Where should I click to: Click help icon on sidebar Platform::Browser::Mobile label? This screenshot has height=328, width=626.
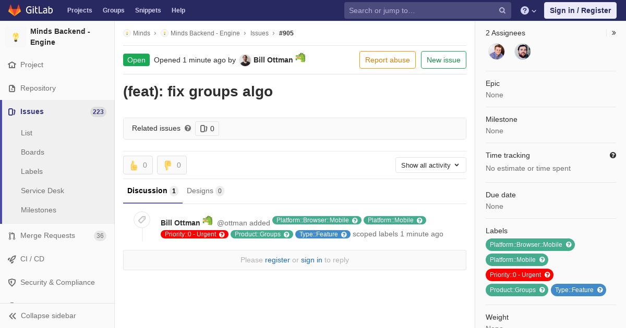[x=569, y=245]
